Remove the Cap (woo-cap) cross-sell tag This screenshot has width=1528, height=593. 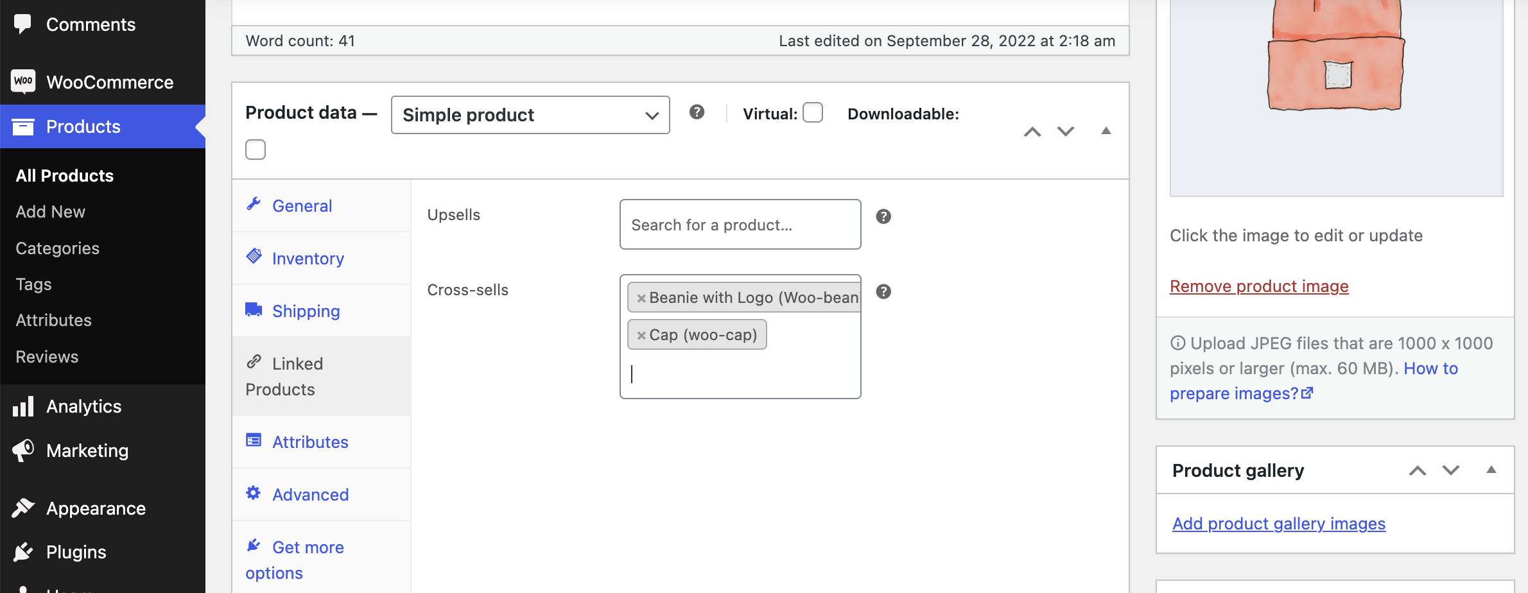tap(641, 336)
